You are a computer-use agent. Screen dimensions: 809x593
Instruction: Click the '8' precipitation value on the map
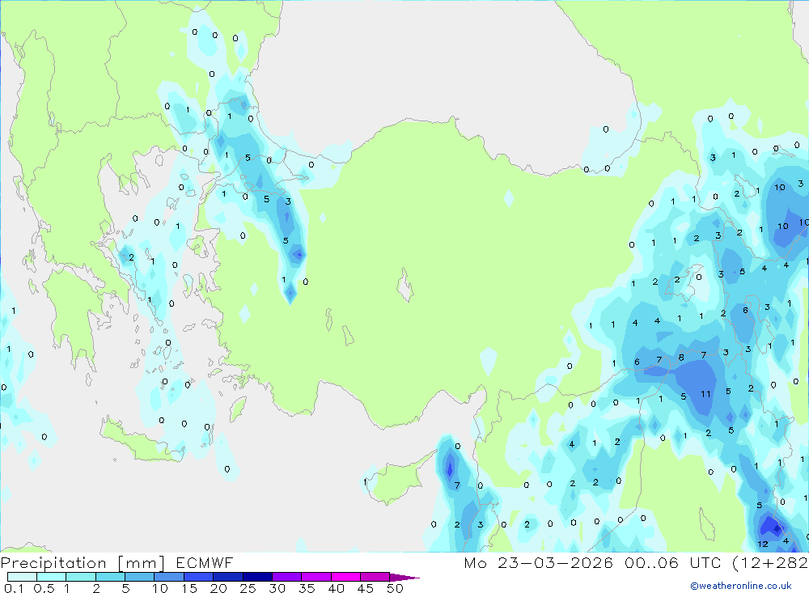(681, 357)
